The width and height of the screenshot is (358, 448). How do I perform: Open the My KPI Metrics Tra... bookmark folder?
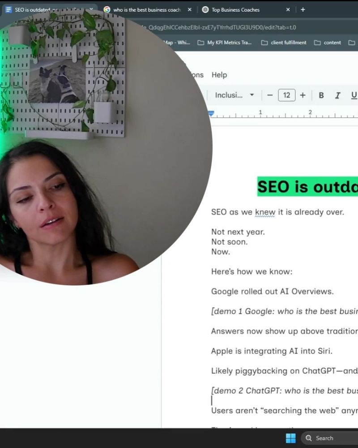[225, 43]
